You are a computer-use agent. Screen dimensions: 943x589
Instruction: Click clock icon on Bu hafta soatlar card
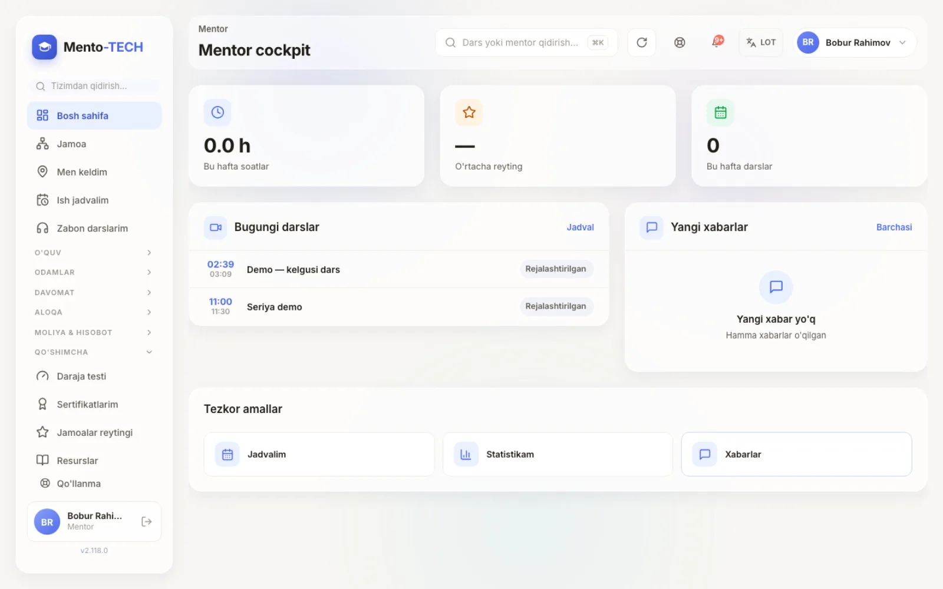coord(217,112)
